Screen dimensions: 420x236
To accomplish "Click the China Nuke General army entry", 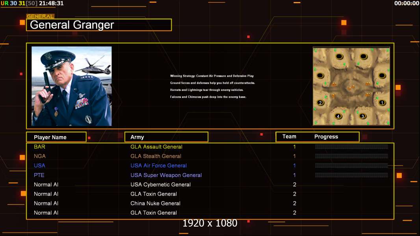I will click(155, 203).
